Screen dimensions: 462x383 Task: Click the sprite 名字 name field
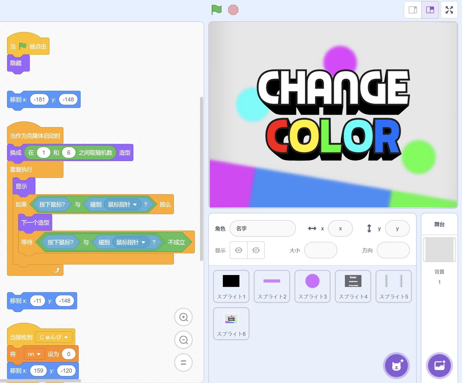coord(262,228)
